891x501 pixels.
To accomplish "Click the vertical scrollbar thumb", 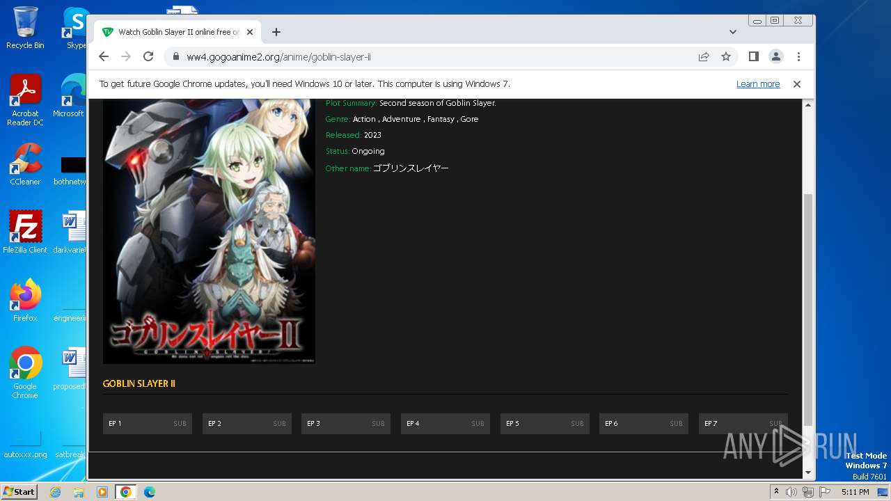I will 808,310.
